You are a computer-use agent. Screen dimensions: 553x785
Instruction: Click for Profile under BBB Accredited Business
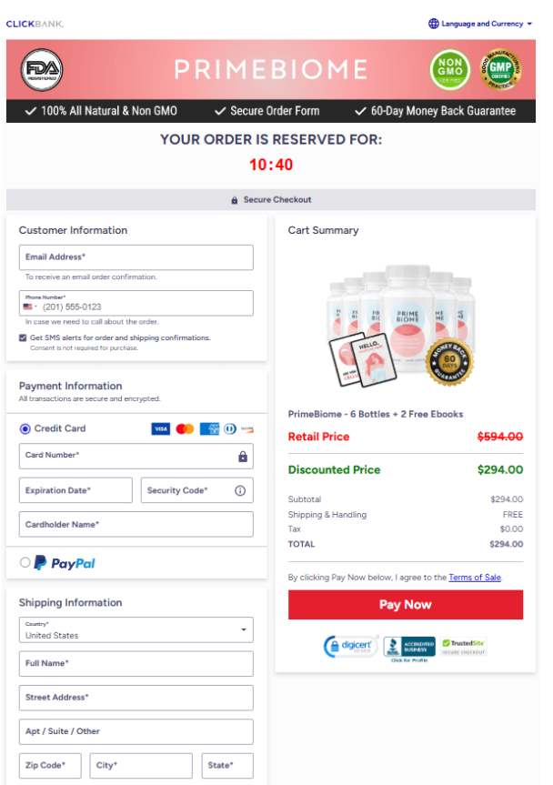407,658
